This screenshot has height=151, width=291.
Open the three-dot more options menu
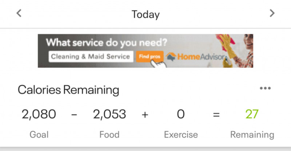pos(265,88)
